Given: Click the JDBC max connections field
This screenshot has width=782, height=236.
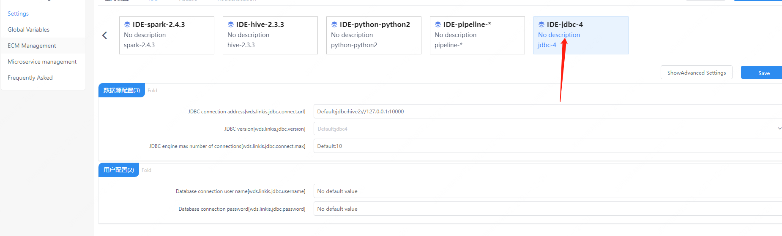Looking at the screenshot, I should [547, 146].
